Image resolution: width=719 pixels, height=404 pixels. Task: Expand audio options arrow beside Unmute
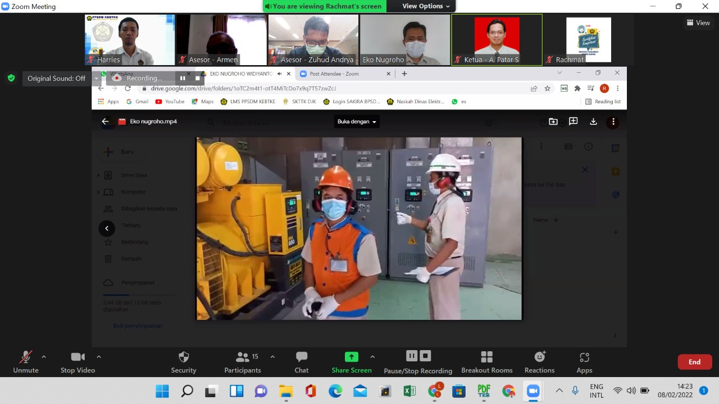44,356
